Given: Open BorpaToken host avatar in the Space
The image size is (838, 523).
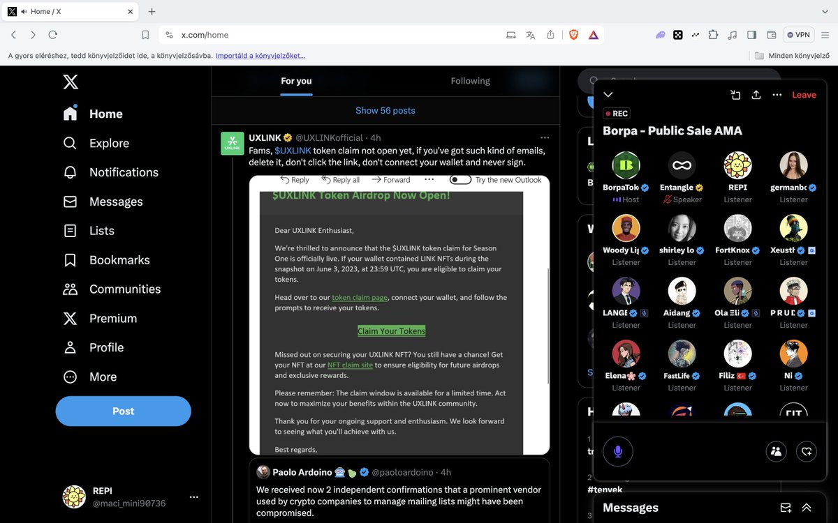Looking at the screenshot, I should (x=626, y=165).
